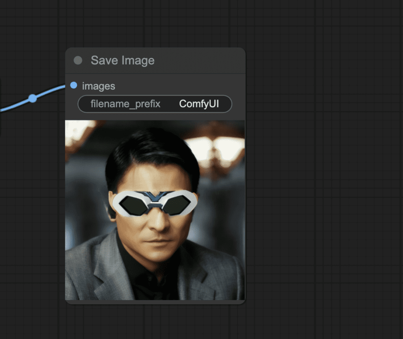The width and height of the screenshot is (403, 339).
Task: Click the blue images input socket
Action: pyautogui.click(x=74, y=85)
